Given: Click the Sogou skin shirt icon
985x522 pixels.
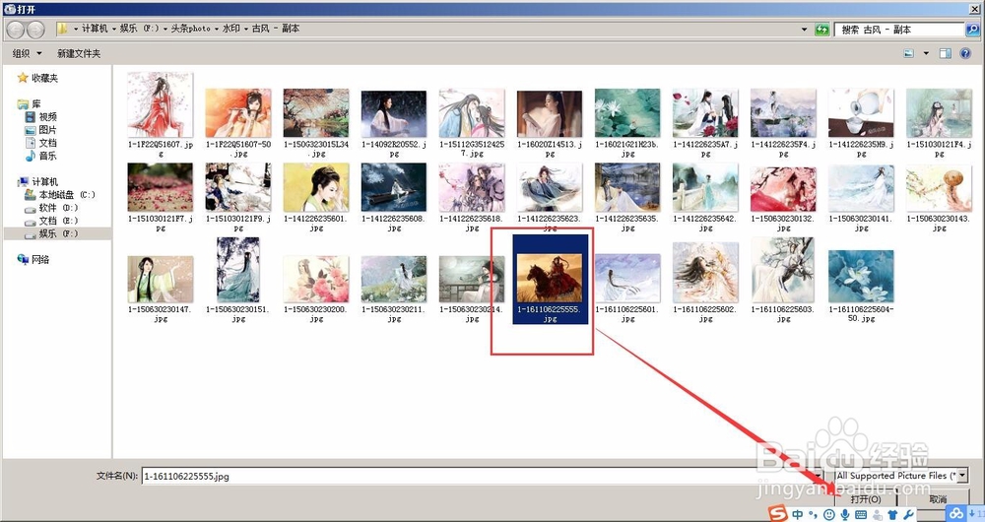Looking at the screenshot, I should coord(892,515).
